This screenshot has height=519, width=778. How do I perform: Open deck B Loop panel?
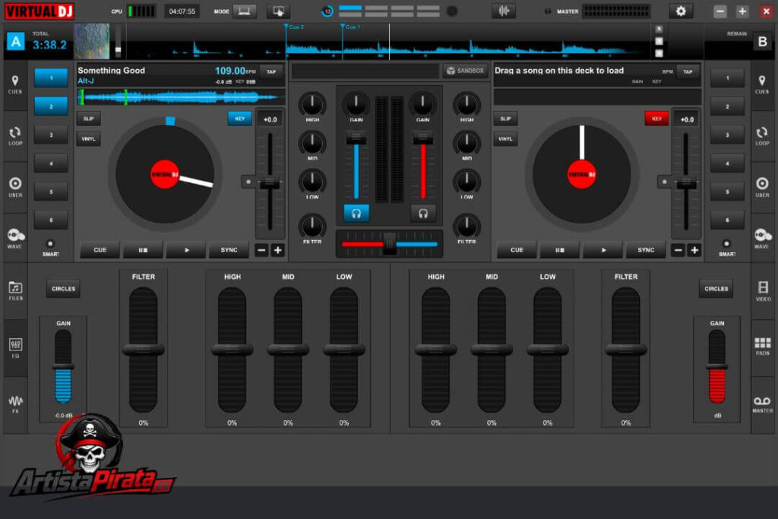click(761, 136)
